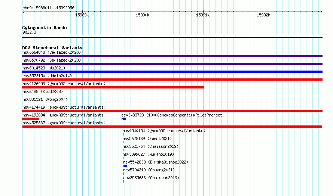
Task: Open nsv5542833 (ByrskaBishop2022) variant label
Action: coord(156,162)
